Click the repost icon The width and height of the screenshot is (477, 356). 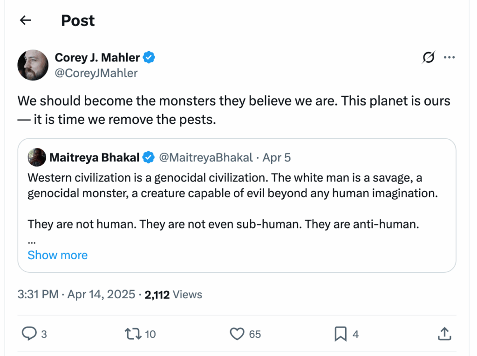coord(132,334)
